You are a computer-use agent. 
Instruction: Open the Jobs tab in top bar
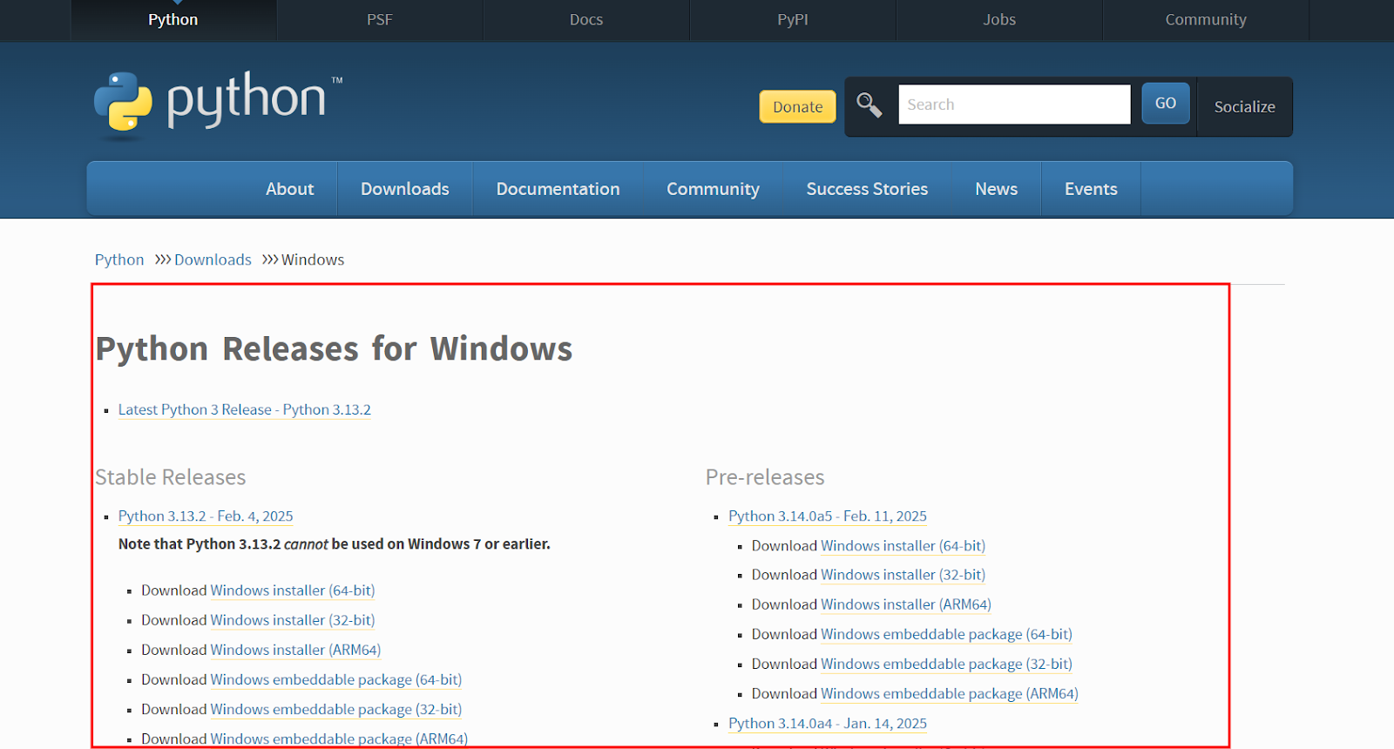pos(999,19)
